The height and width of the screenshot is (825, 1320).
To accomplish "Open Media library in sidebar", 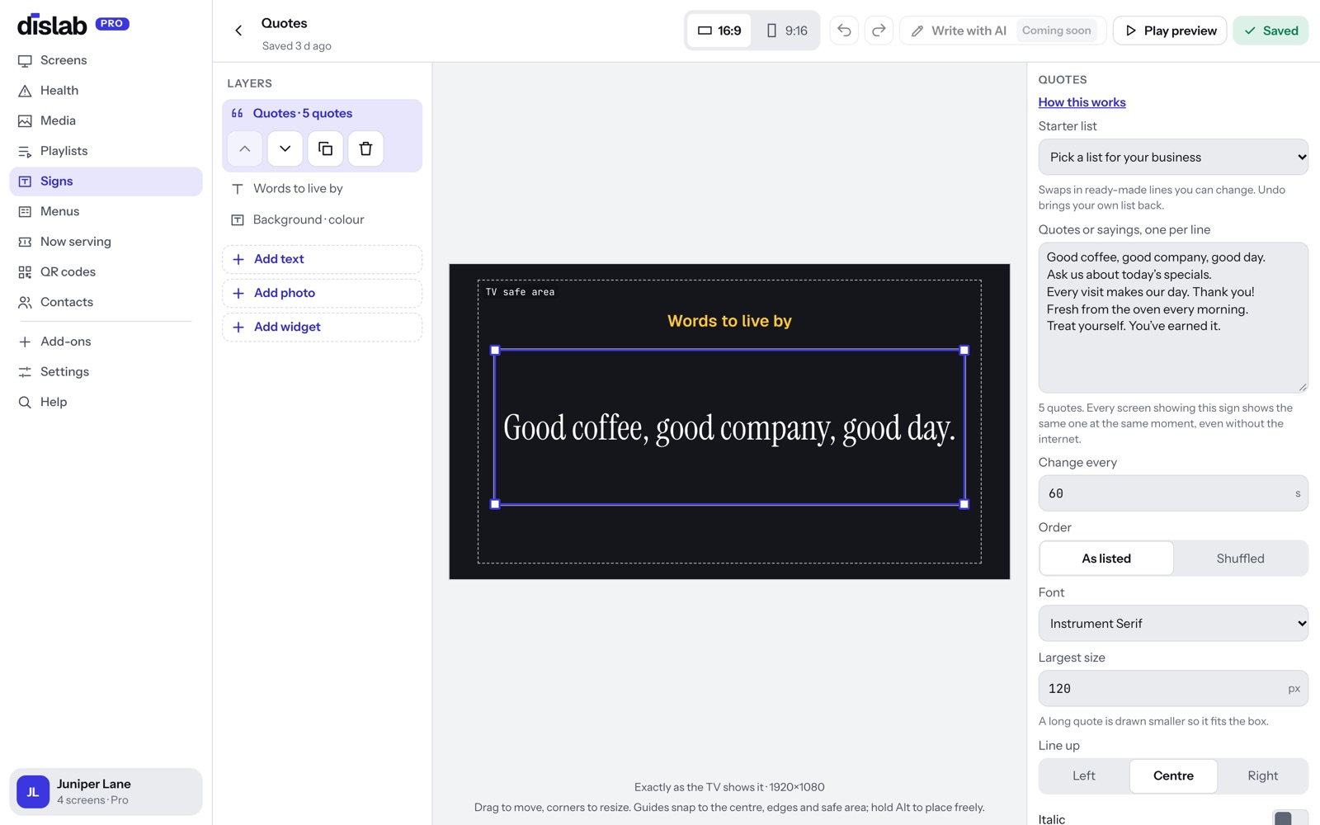I will coord(106,120).
